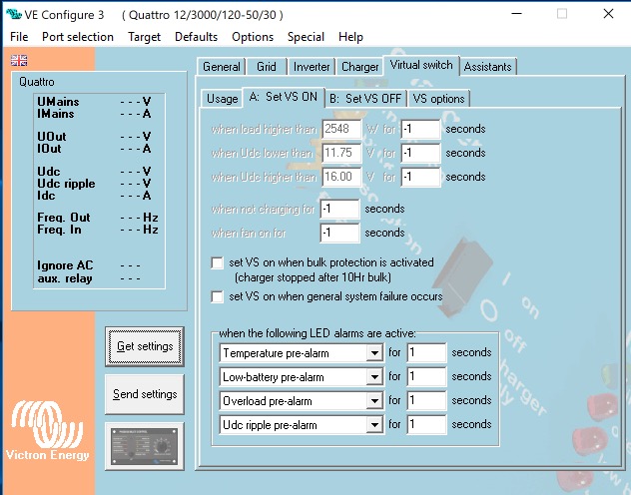Select the B: Set VS OFF tab

pos(365,99)
